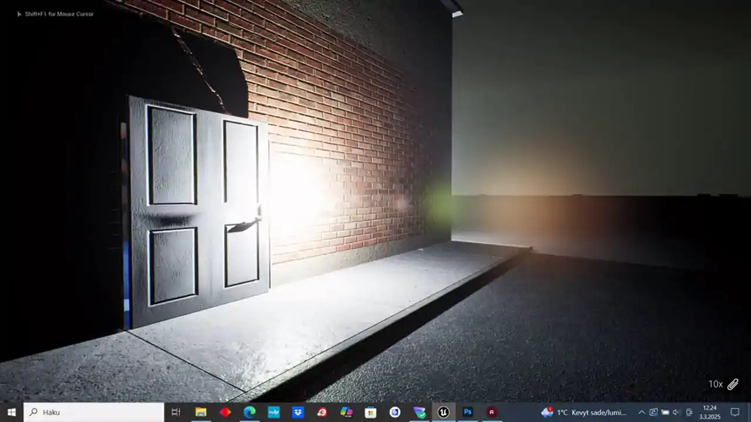Open the red circular app after Dropbox
Viewport: 751px width, 422px height.
322,412
